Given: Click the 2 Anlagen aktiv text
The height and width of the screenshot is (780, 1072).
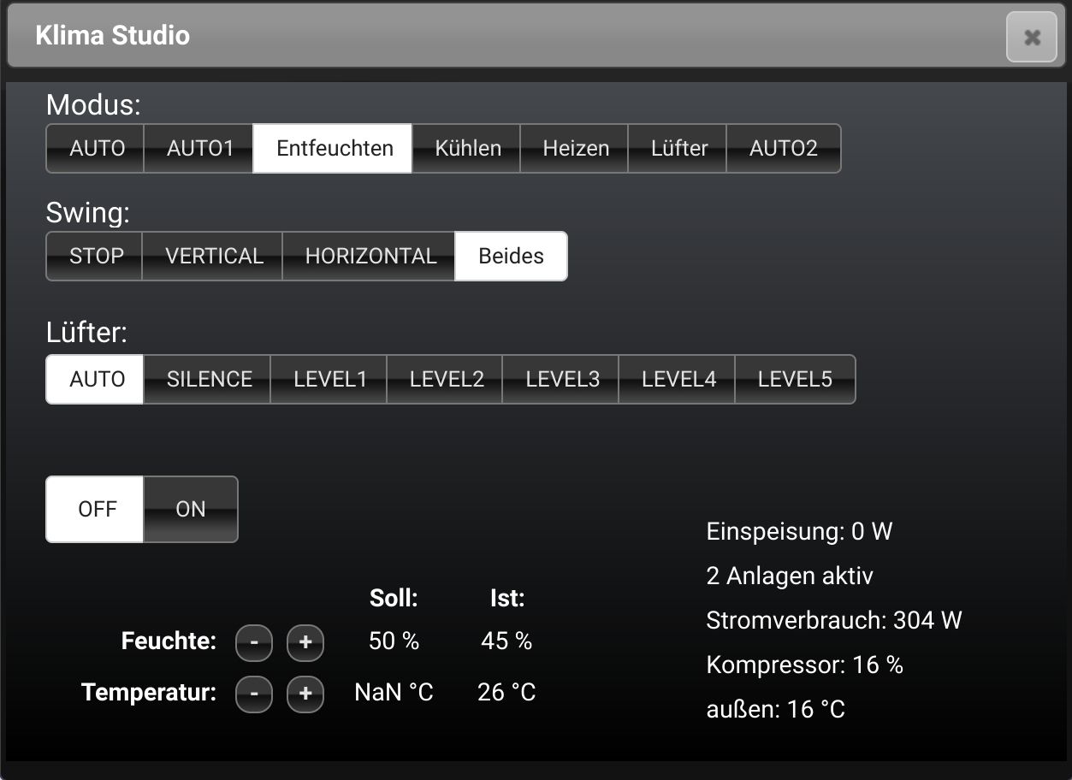Looking at the screenshot, I should 790,576.
